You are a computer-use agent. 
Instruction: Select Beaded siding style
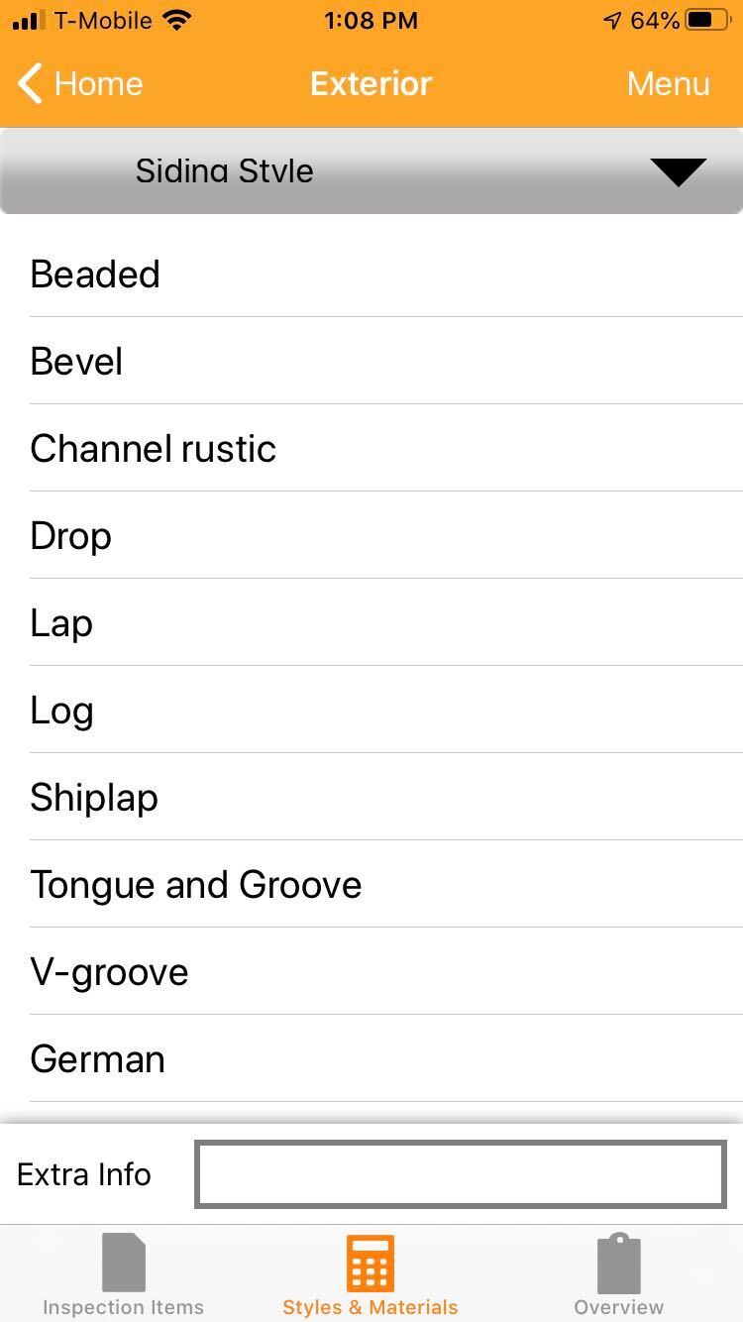[x=95, y=275]
